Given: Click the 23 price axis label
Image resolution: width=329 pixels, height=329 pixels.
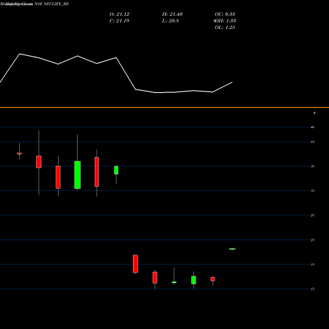Looking at the screenshot, I should coord(313,240).
